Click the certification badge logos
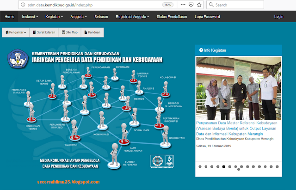 pos(162,161)
